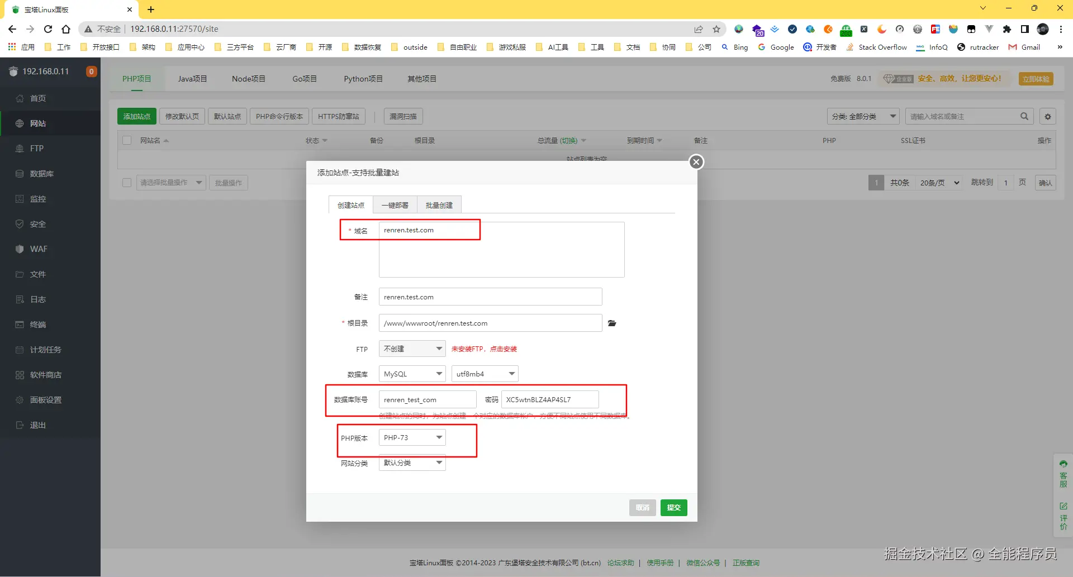Click the HTTPS防窜站 button
Screen dimensions: 1073x577
[339, 116]
